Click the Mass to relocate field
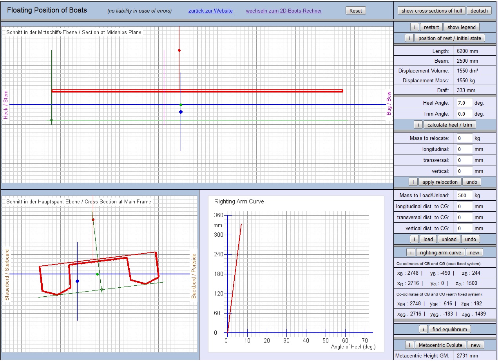Viewport: 498px width, 361px height. [x=464, y=138]
